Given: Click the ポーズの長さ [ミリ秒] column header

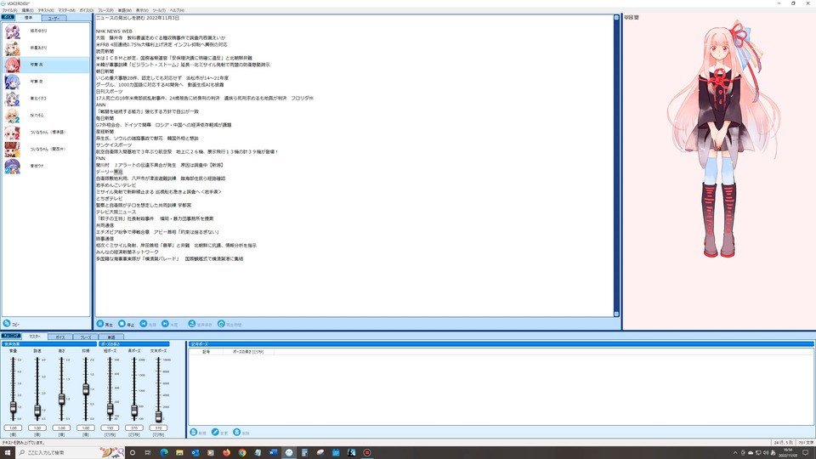Looking at the screenshot, I should pos(248,352).
